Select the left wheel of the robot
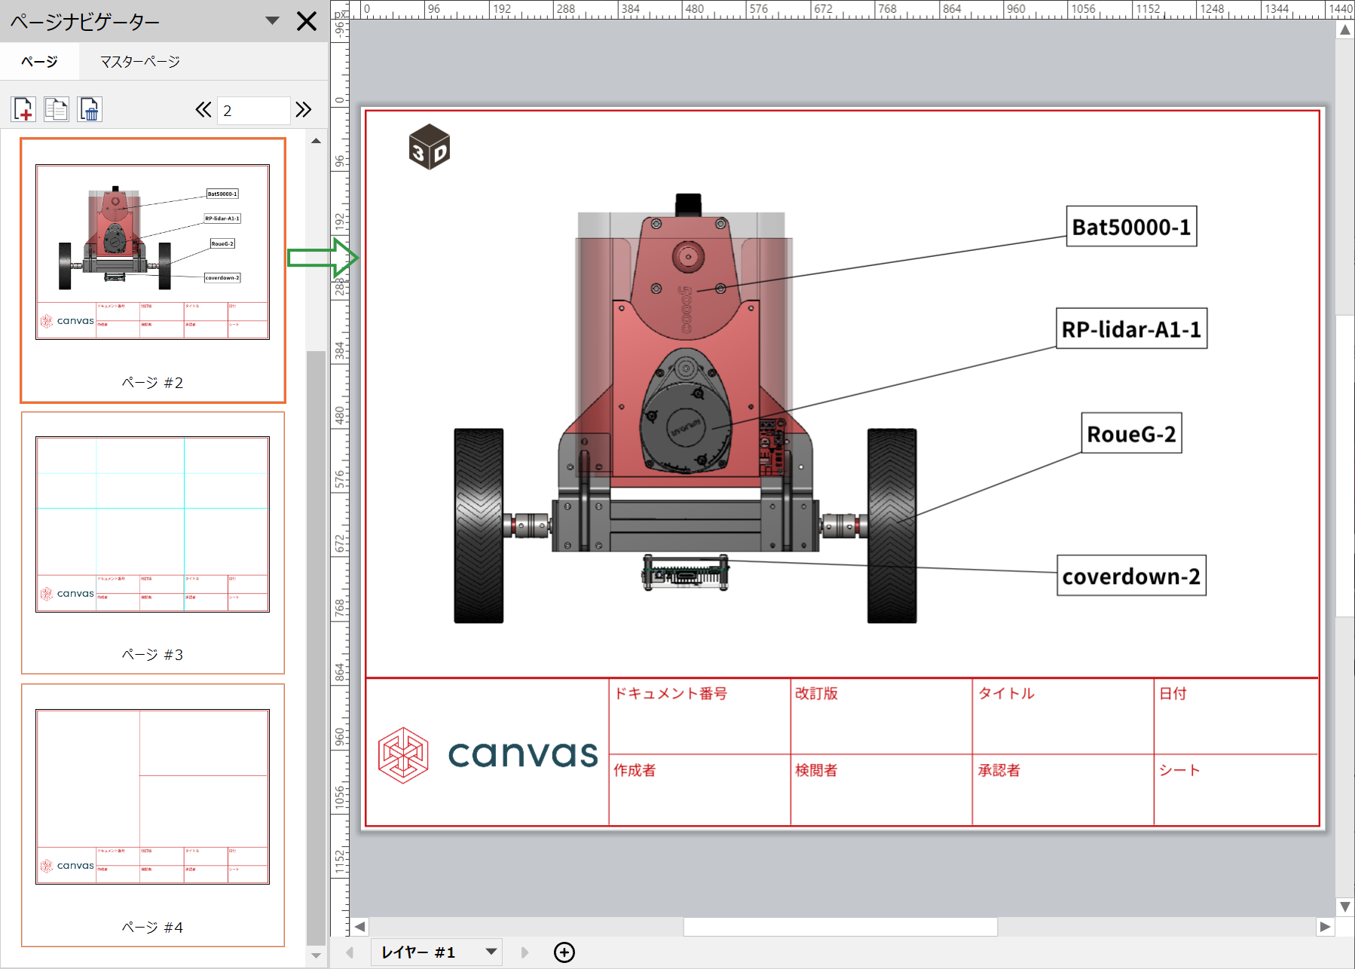1355x969 pixels. click(479, 526)
